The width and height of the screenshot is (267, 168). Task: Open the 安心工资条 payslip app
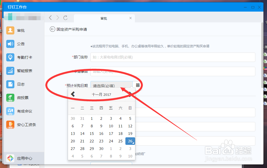(24, 124)
